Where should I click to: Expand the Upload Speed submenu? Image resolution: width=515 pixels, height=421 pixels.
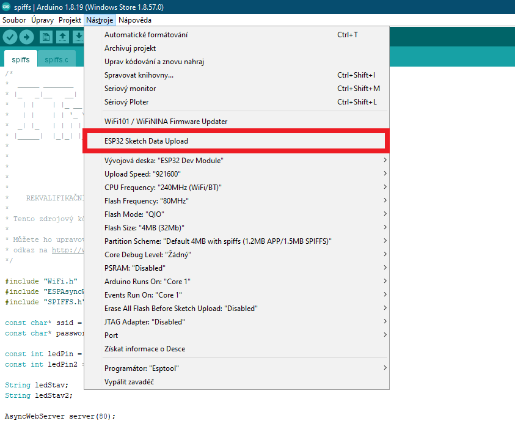pos(236,174)
